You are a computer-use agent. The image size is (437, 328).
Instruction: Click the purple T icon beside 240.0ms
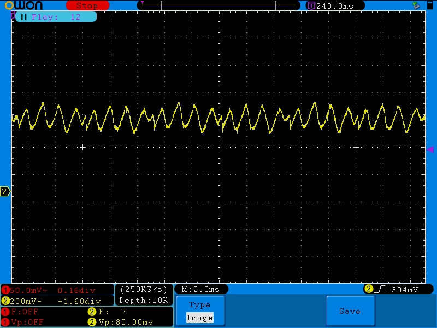pos(311,6)
